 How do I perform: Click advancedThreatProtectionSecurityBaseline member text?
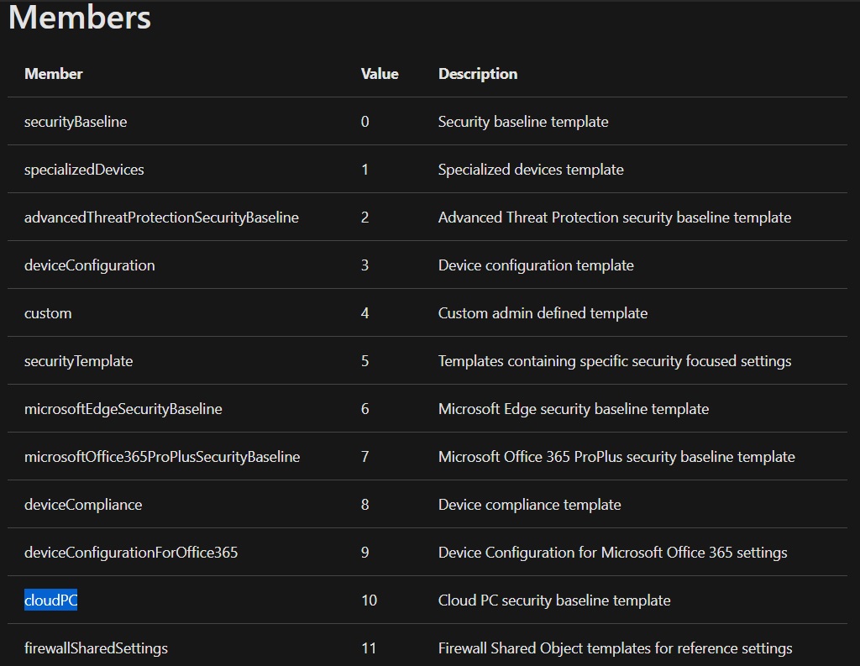tap(161, 218)
